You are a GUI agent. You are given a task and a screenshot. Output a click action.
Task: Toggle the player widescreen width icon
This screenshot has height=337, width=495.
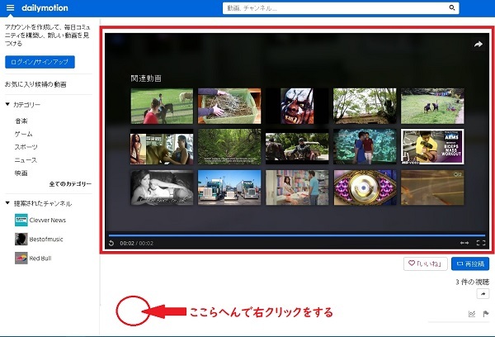coord(464,243)
